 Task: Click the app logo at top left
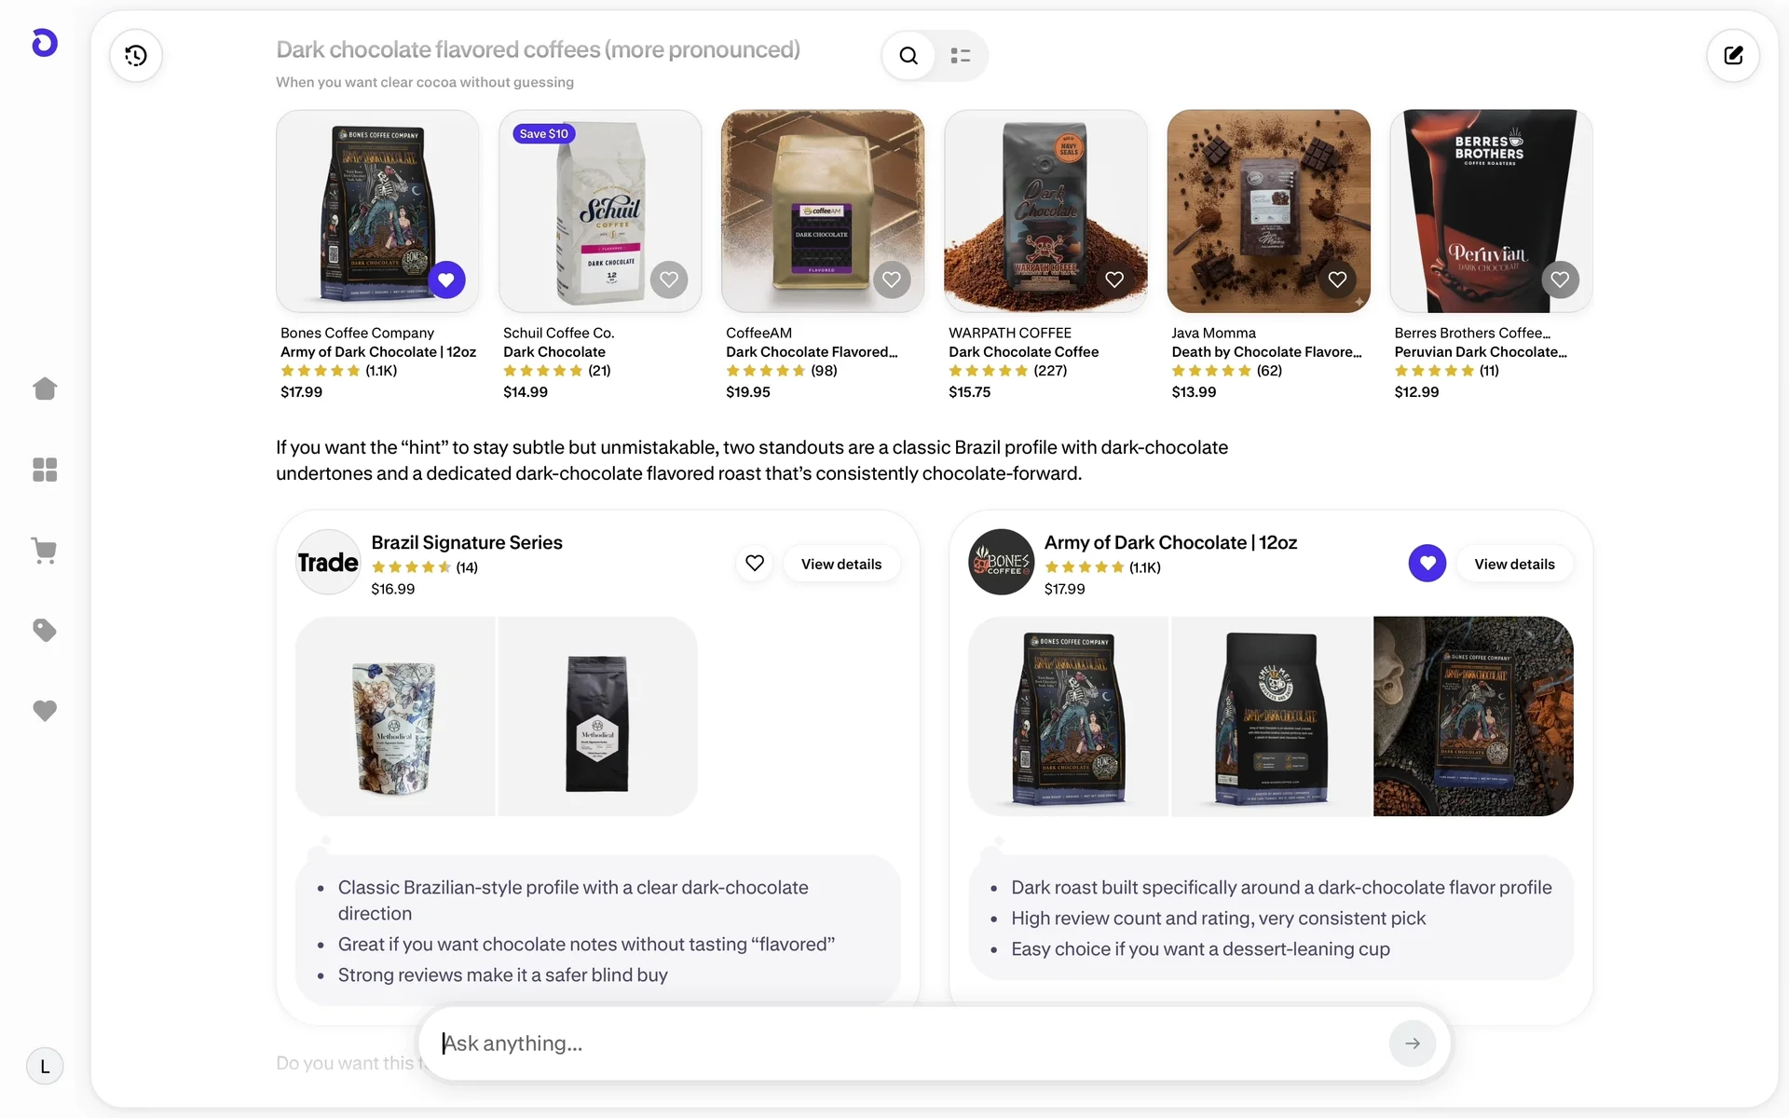tap(45, 43)
